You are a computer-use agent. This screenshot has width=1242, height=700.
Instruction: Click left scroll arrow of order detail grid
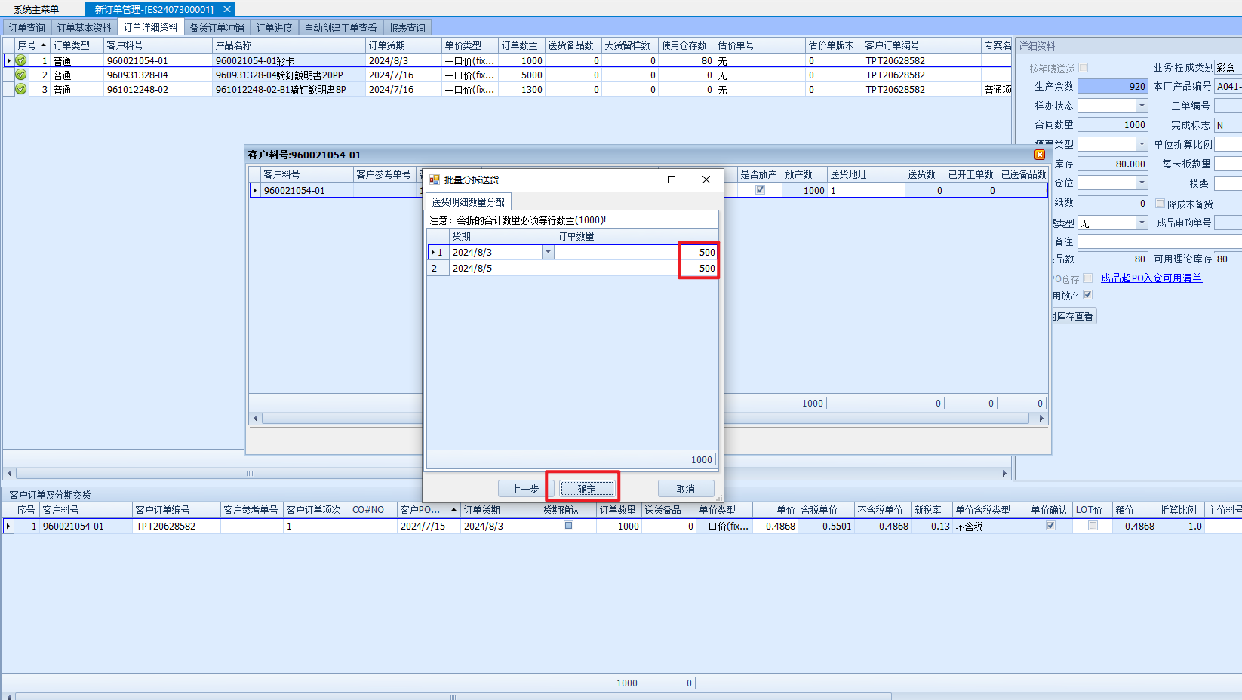pos(9,474)
